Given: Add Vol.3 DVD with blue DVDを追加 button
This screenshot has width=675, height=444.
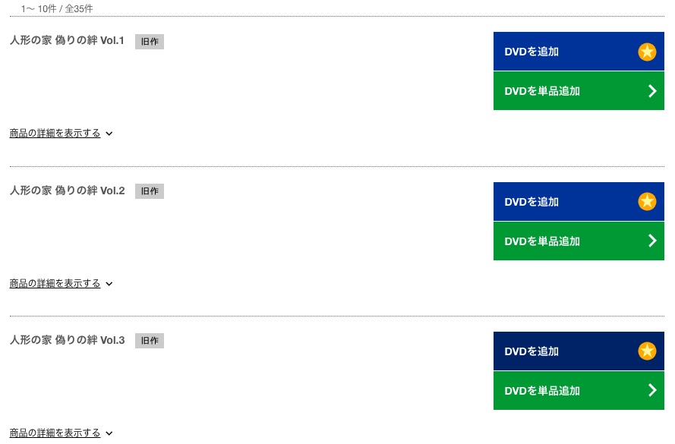Looking at the screenshot, I should tap(579, 351).
